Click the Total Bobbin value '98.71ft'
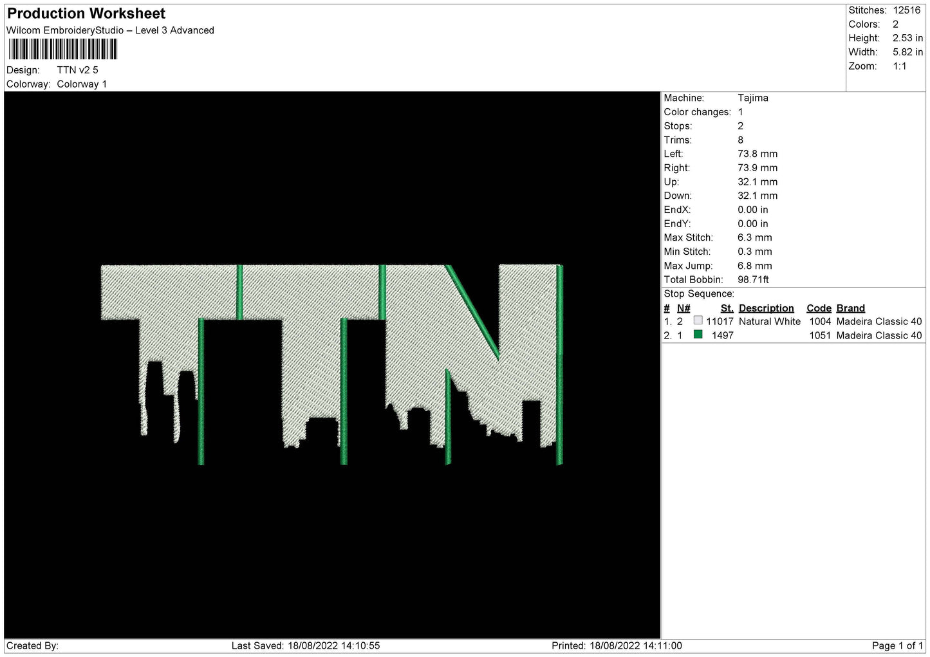The height and width of the screenshot is (657, 930). tap(754, 280)
